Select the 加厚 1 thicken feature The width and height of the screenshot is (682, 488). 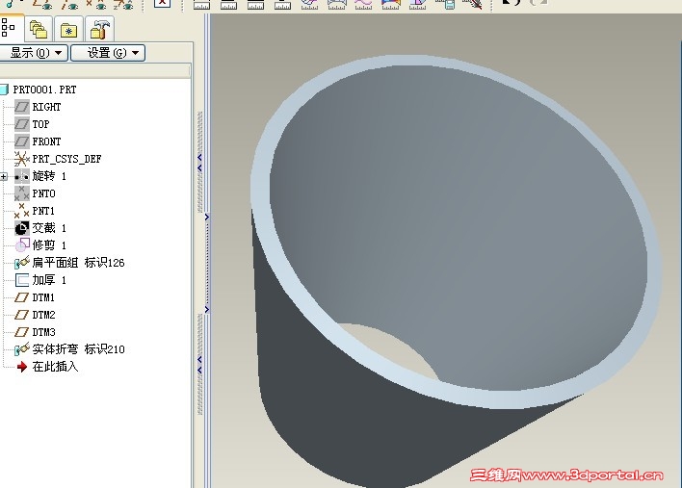click(40, 280)
